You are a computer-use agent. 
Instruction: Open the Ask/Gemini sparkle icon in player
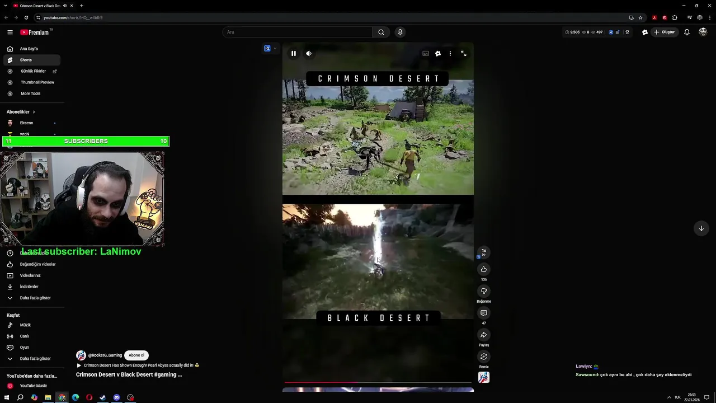coord(438,53)
